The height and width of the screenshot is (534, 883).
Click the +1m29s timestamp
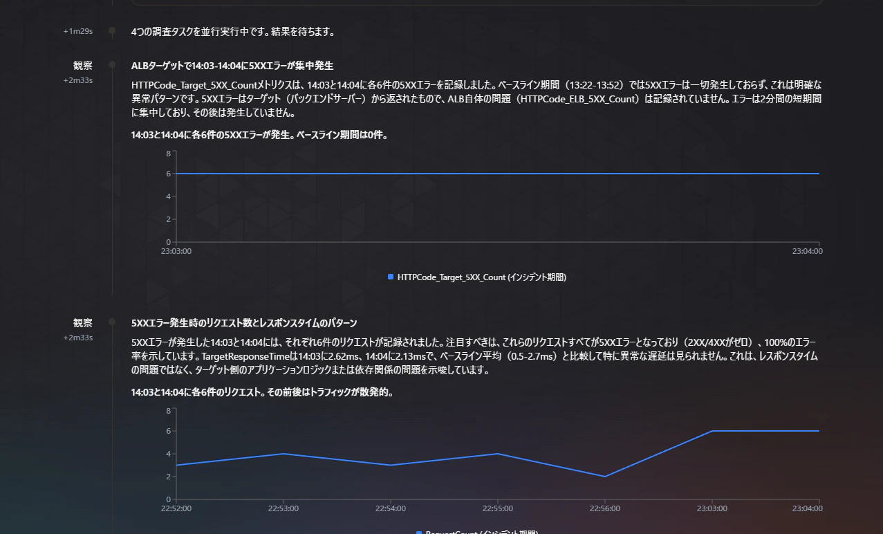click(x=78, y=32)
